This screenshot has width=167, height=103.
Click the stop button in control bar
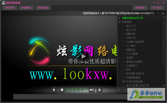[x=62, y=90]
